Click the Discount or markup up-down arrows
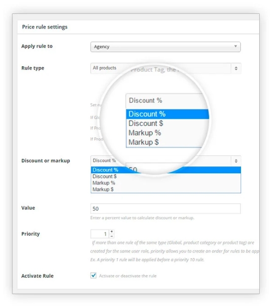 236,161
